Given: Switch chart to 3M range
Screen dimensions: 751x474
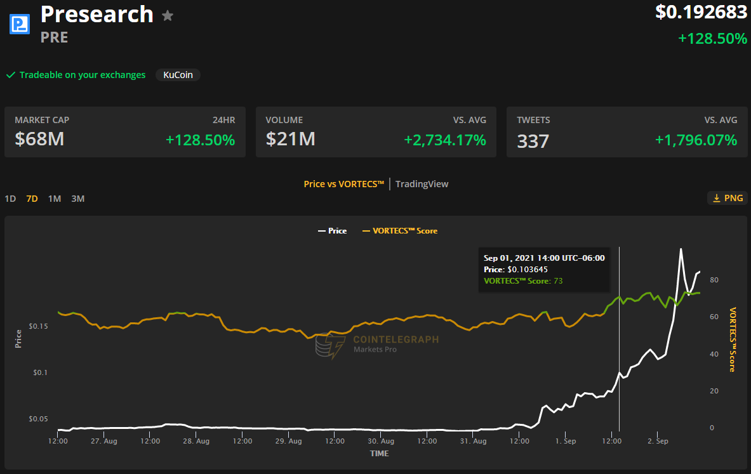Looking at the screenshot, I should pos(77,199).
